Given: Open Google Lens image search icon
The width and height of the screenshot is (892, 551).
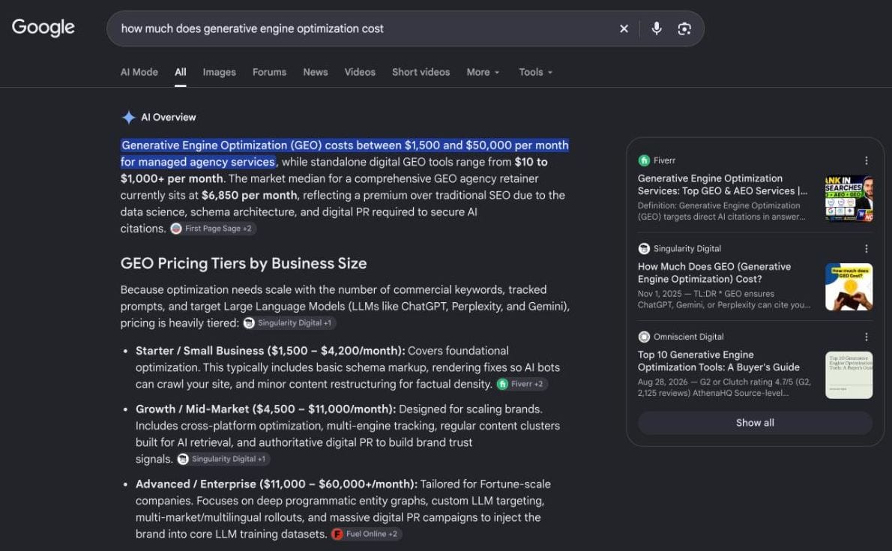Looking at the screenshot, I should 684,28.
